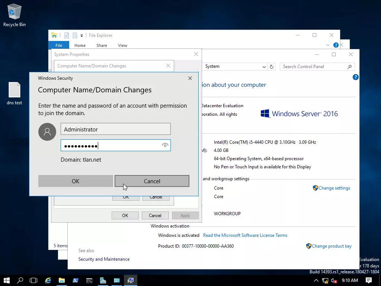Reveal the password with the eye icon
Image resolution: width=381 pixels, height=286 pixels.
click(x=165, y=145)
